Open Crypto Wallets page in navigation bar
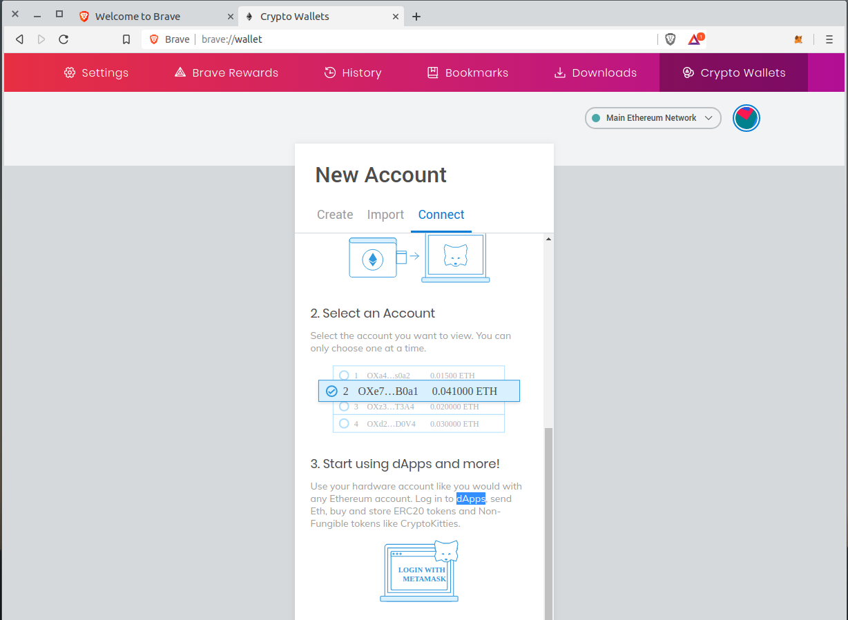Viewport: 848px width, 620px height. (734, 72)
